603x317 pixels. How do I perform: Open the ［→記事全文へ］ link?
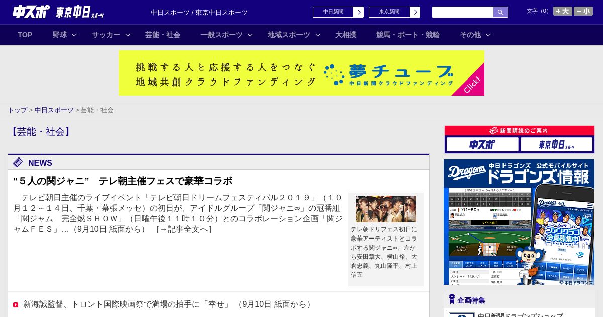pos(183,229)
